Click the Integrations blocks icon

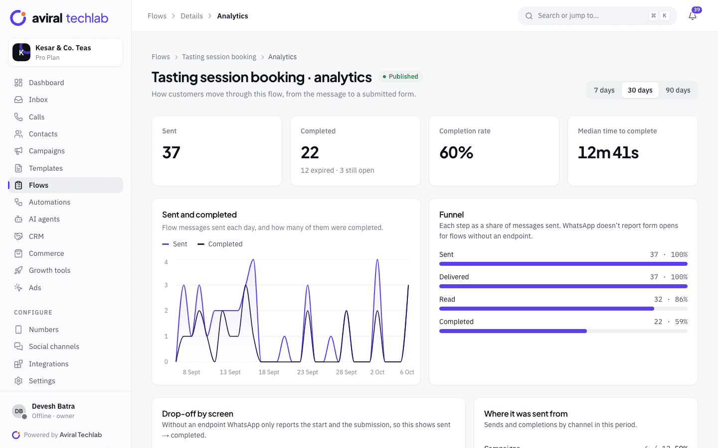(18, 364)
